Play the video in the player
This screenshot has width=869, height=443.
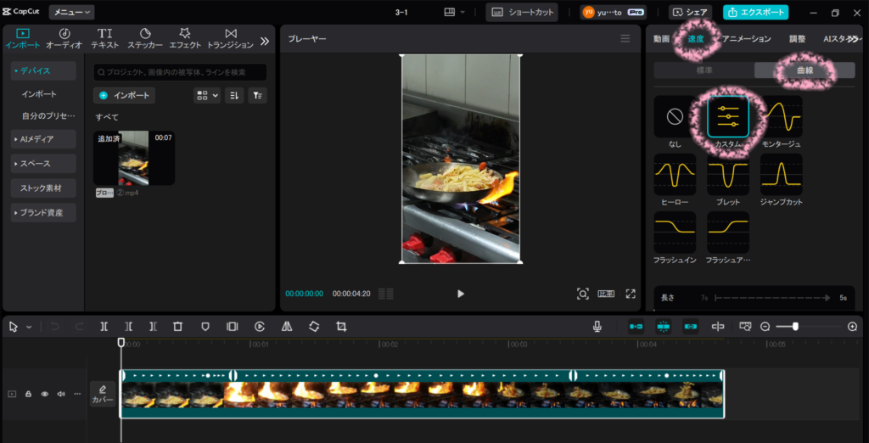point(461,294)
